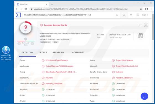Open the Chrome three-dot menu

point(151,9)
